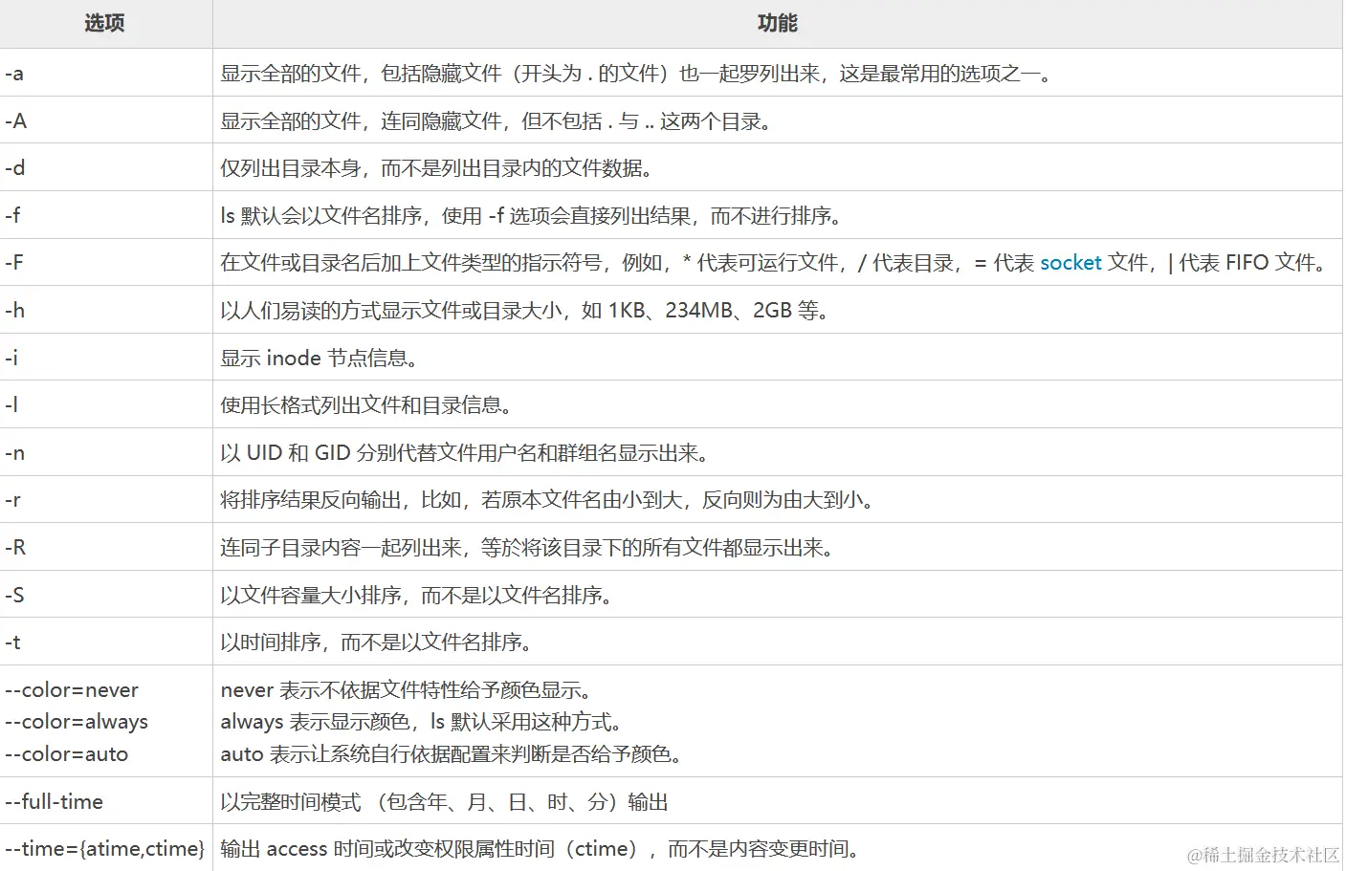Click the description starting 显示全部的文件，连同隐藏文件
Screen dimensions: 1346x871
coord(496,121)
